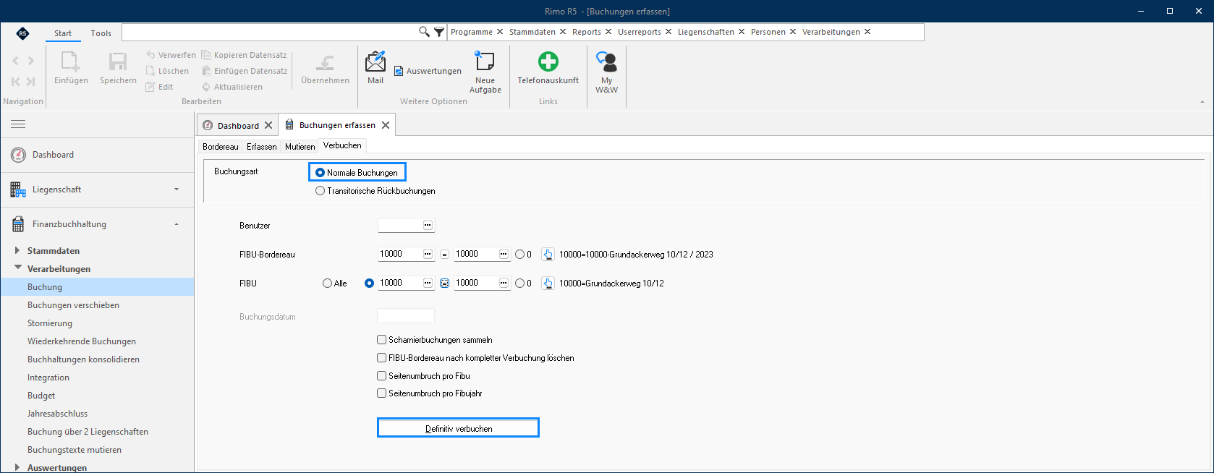Collapse the Verarbeitungen tree node
The width and height of the screenshot is (1214, 473).
(17, 268)
